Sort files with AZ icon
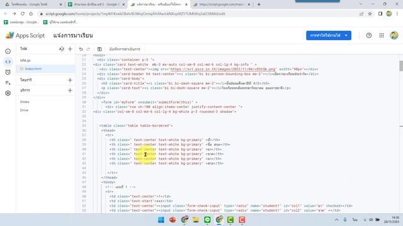The width and height of the screenshot is (403, 226). click(x=62, y=49)
